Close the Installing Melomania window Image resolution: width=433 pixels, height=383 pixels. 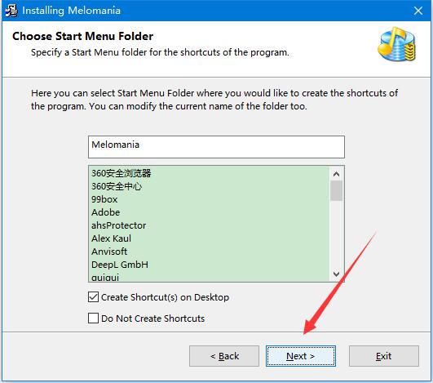[x=418, y=11]
